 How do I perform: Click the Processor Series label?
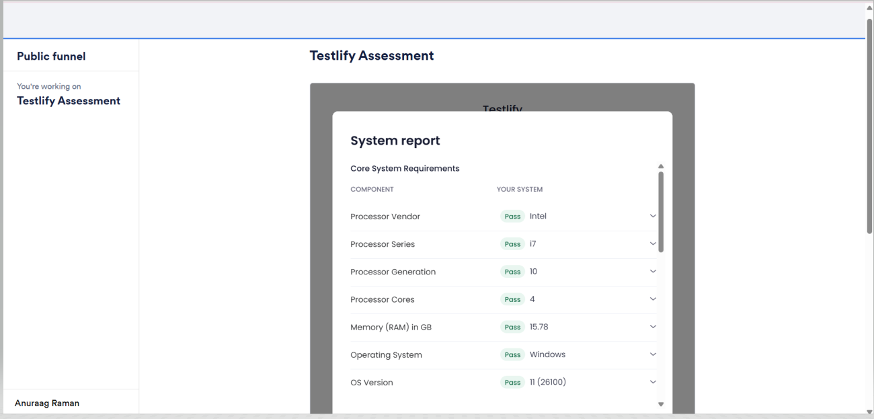pyautogui.click(x=383, y=244)
